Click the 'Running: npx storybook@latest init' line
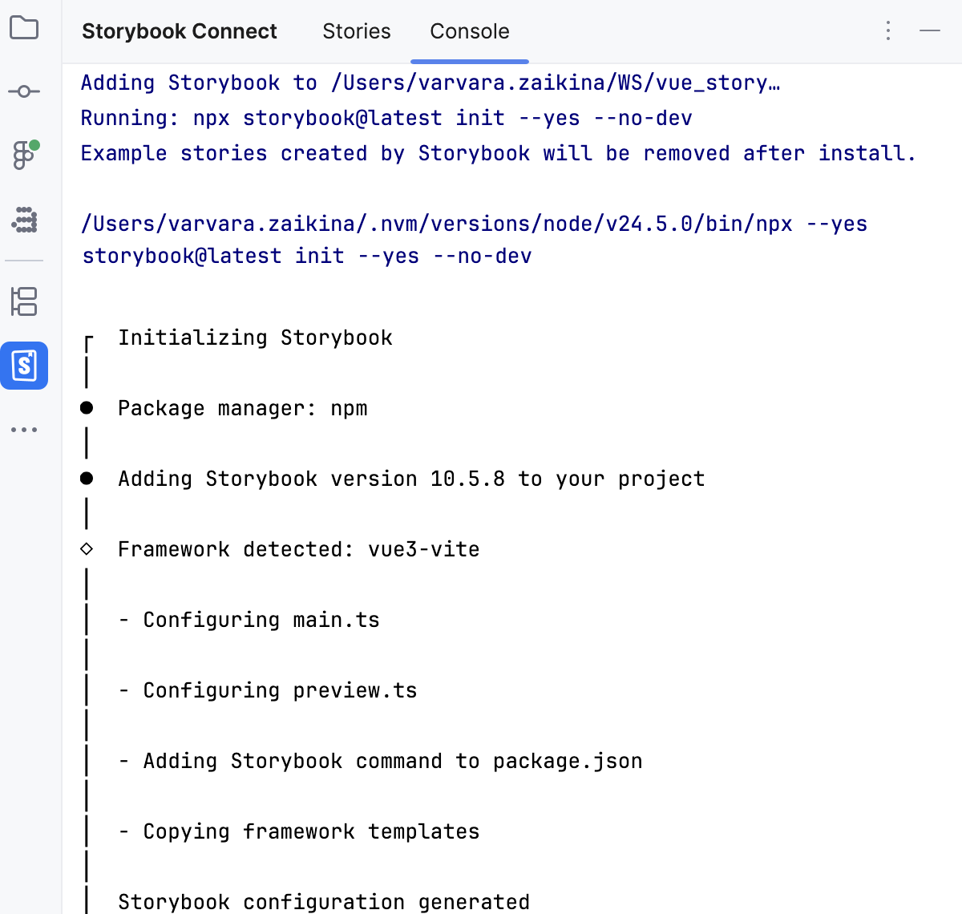 coord(386,118)
